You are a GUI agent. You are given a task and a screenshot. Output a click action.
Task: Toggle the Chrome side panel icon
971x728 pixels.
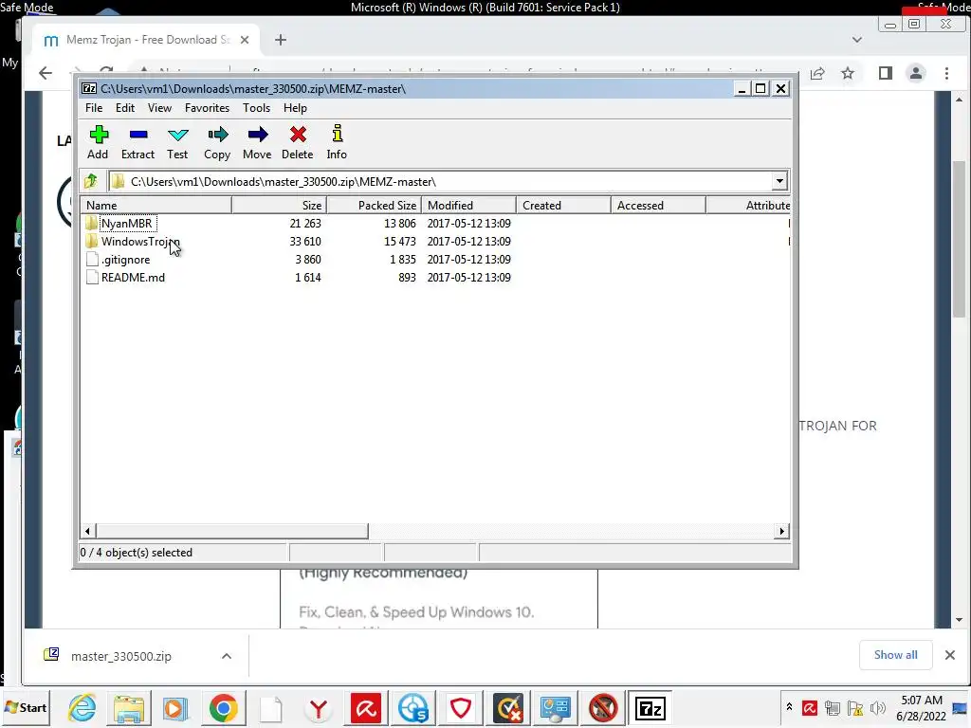[886, 74]
